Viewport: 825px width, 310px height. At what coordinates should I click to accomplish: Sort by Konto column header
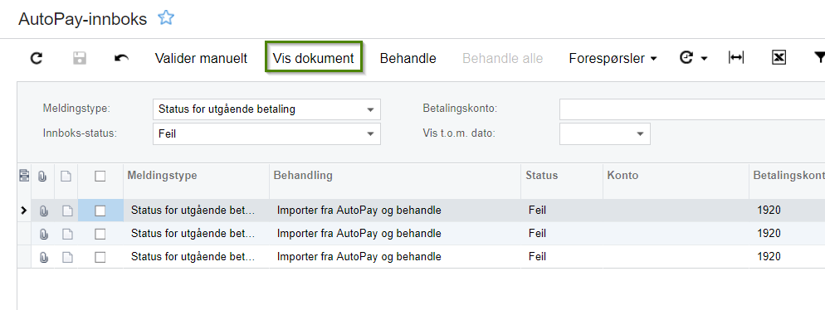point(622,176)
